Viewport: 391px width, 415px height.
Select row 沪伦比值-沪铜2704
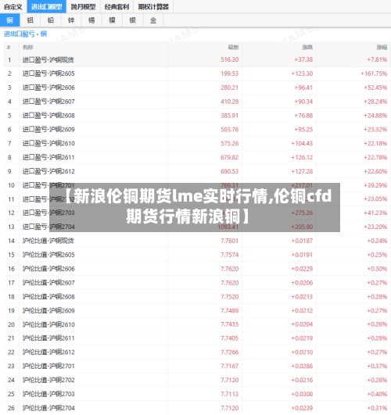197,408
